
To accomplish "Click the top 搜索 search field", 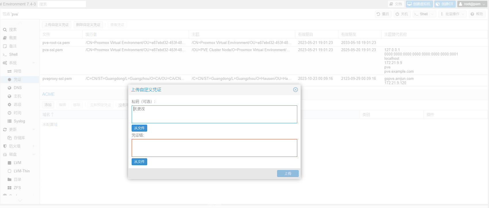I will click(62, 4).
